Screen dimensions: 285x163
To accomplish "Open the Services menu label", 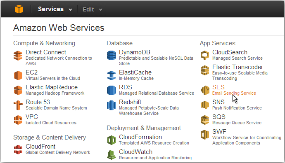I will coord(51,9).
